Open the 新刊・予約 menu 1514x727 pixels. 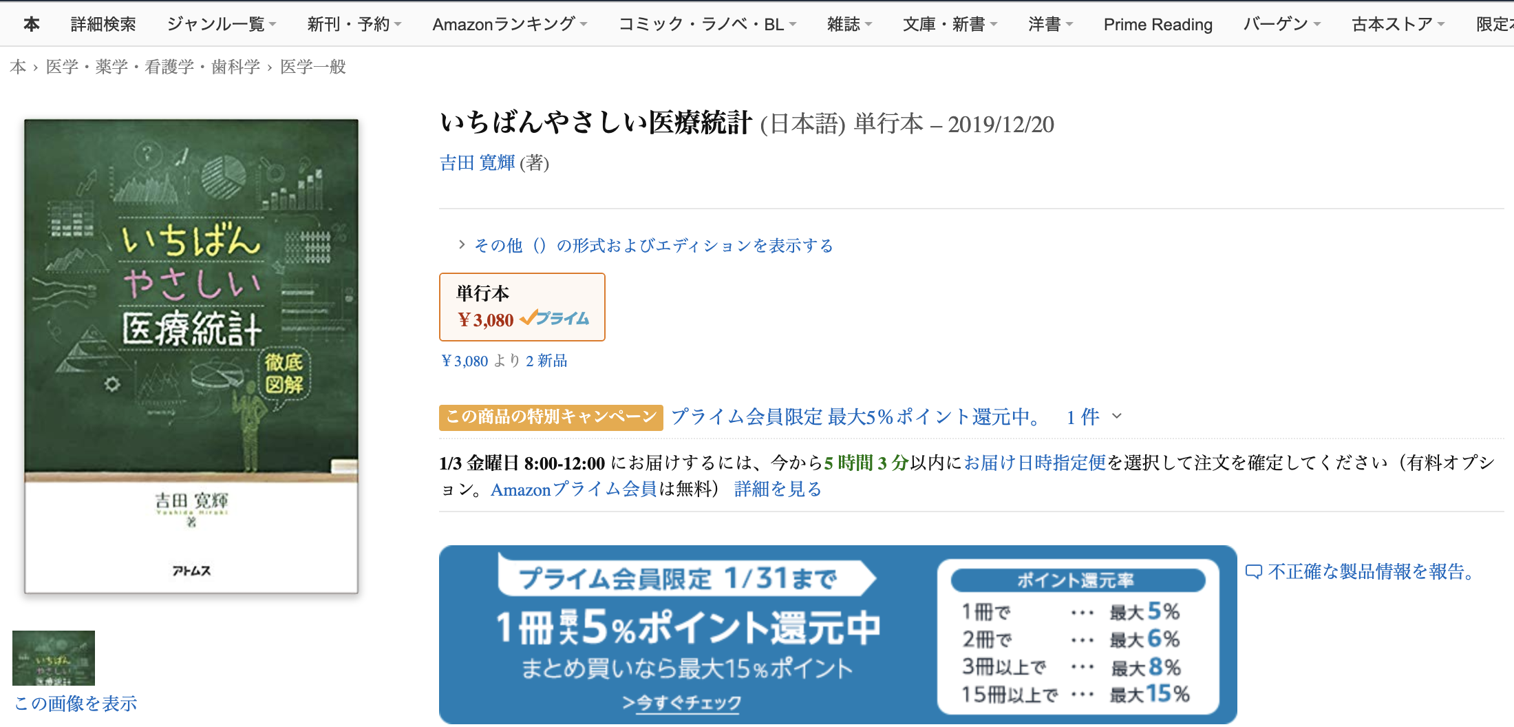354,24
